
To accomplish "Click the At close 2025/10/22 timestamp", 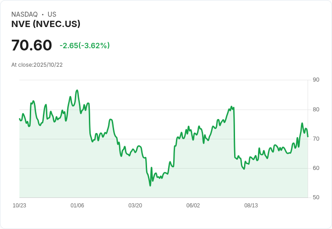I will tap(37, 65).
